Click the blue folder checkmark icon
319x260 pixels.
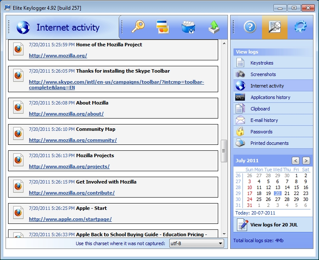click(x=188, y=27)
